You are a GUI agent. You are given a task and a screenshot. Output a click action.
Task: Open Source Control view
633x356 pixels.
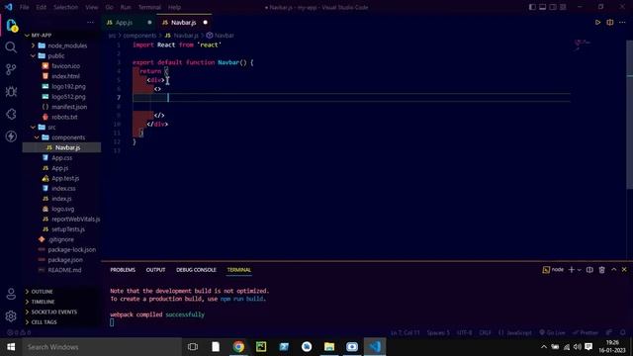[x=11, y=69]
